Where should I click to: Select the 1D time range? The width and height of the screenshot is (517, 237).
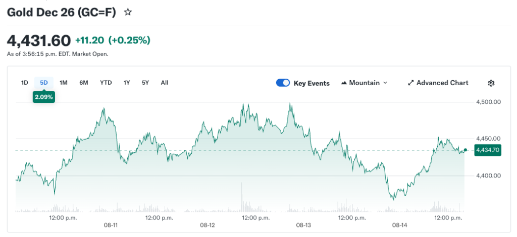pyautogui.click(x=25, y=83)
